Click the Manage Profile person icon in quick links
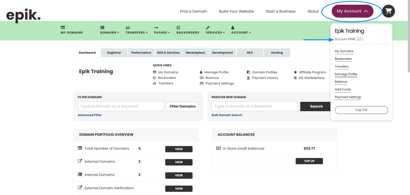 coord(201,72)
